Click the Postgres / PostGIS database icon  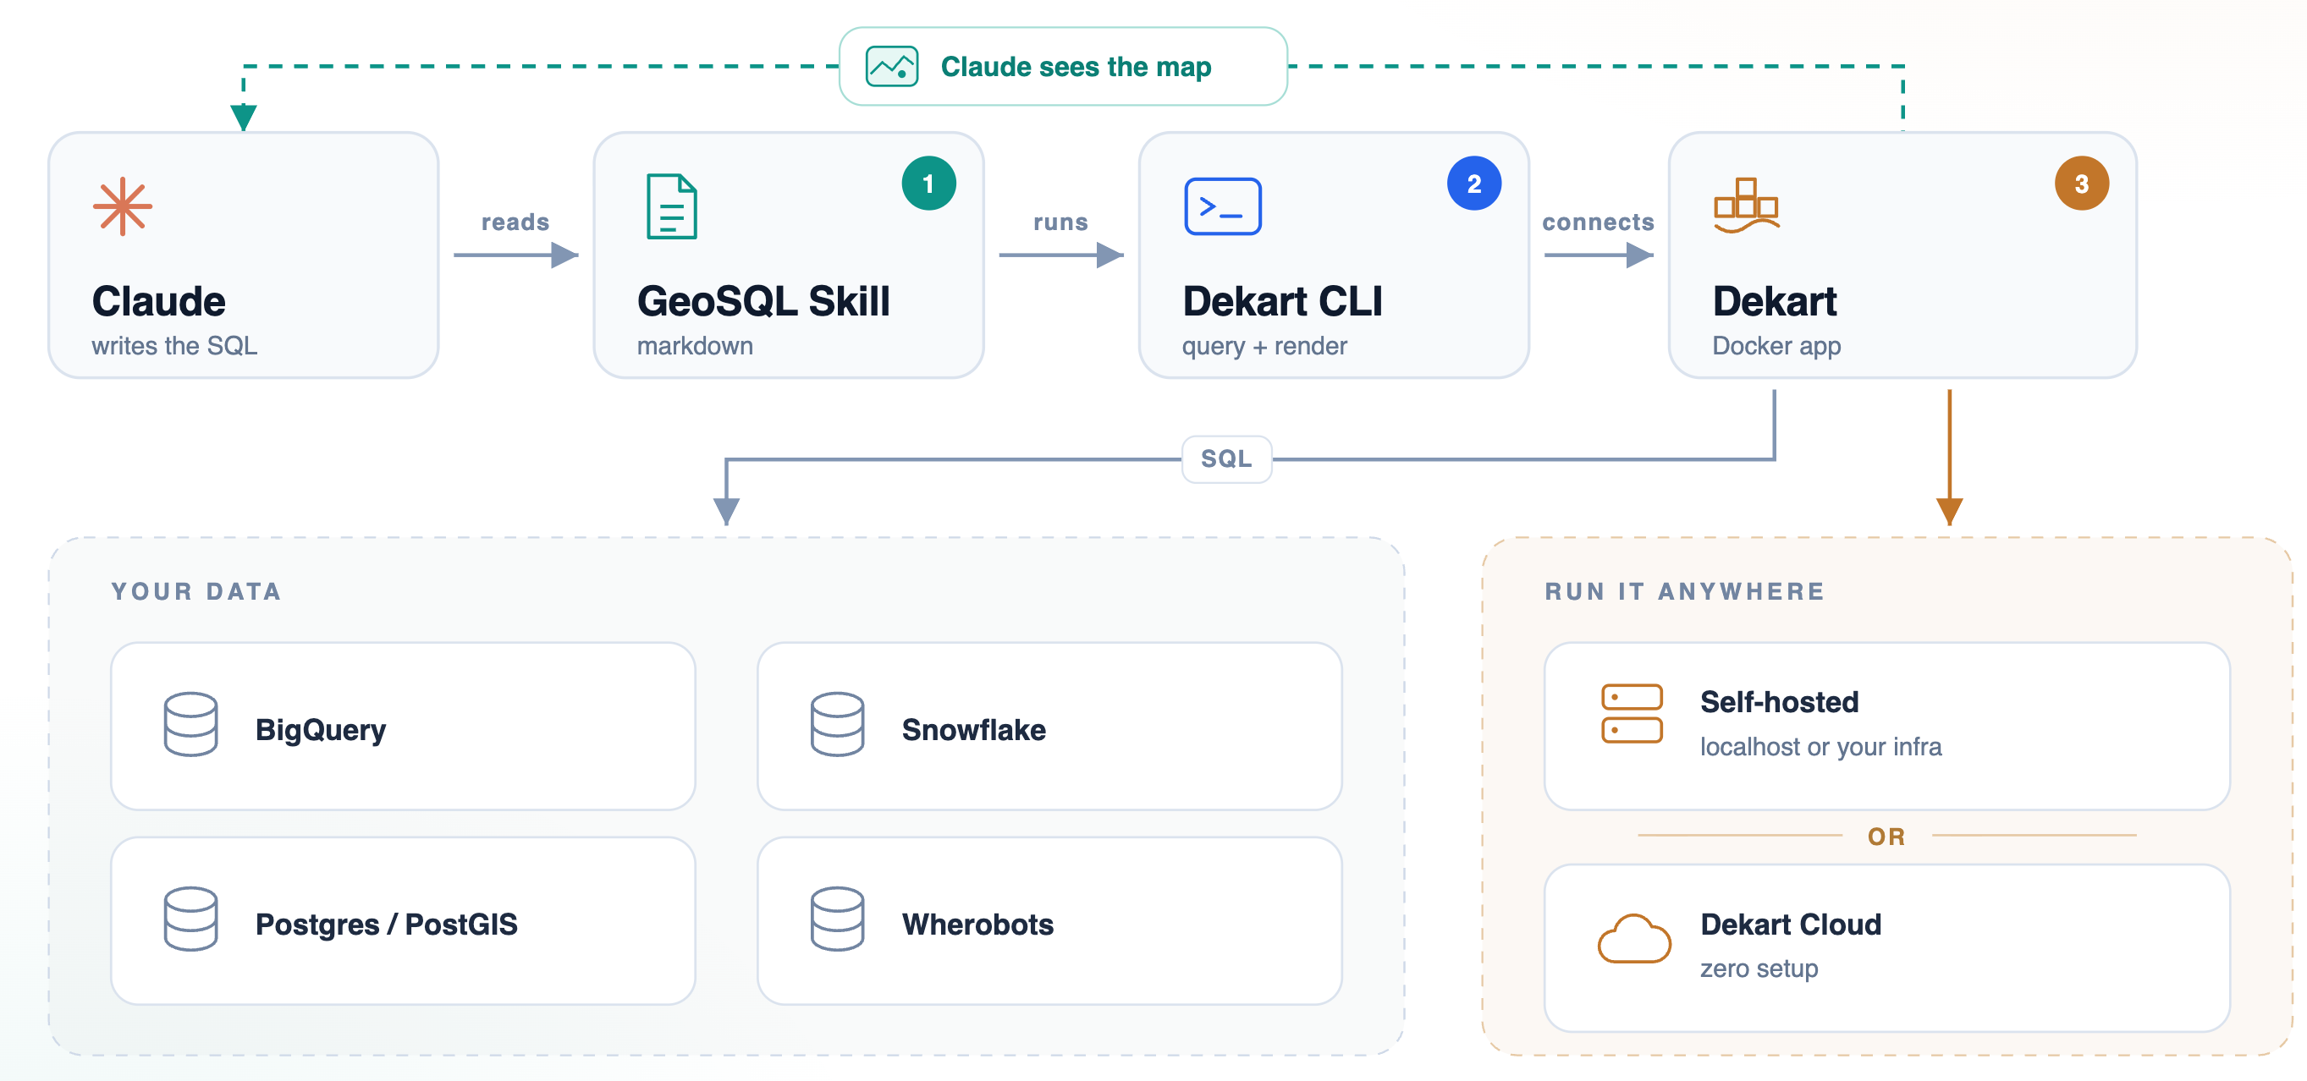(x=190, y=919)
